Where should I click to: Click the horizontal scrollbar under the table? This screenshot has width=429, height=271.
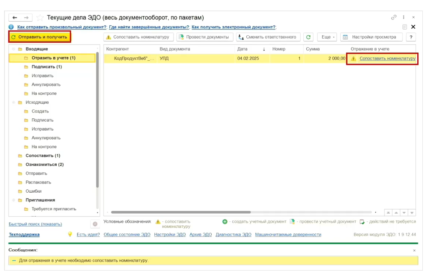click(x=180, y=212)
